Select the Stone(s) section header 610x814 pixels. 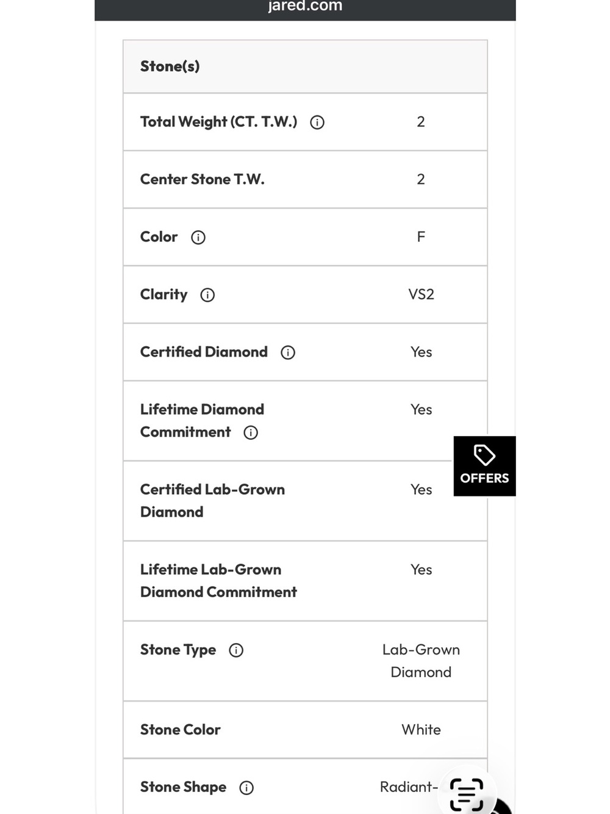[x=305, y=67]
